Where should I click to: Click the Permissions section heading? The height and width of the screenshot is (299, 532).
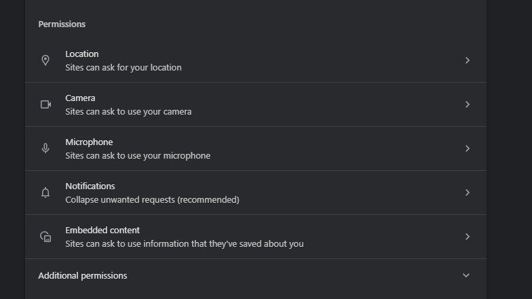point(62,24)
